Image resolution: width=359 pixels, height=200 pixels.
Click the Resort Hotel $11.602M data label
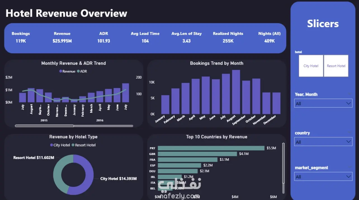[34, 158]
